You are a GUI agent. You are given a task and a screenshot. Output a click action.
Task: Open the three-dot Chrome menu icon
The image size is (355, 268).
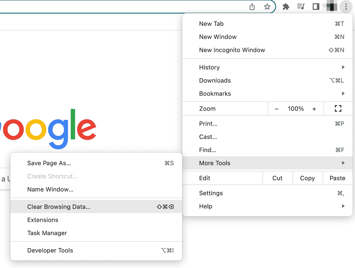coord(346,7)
